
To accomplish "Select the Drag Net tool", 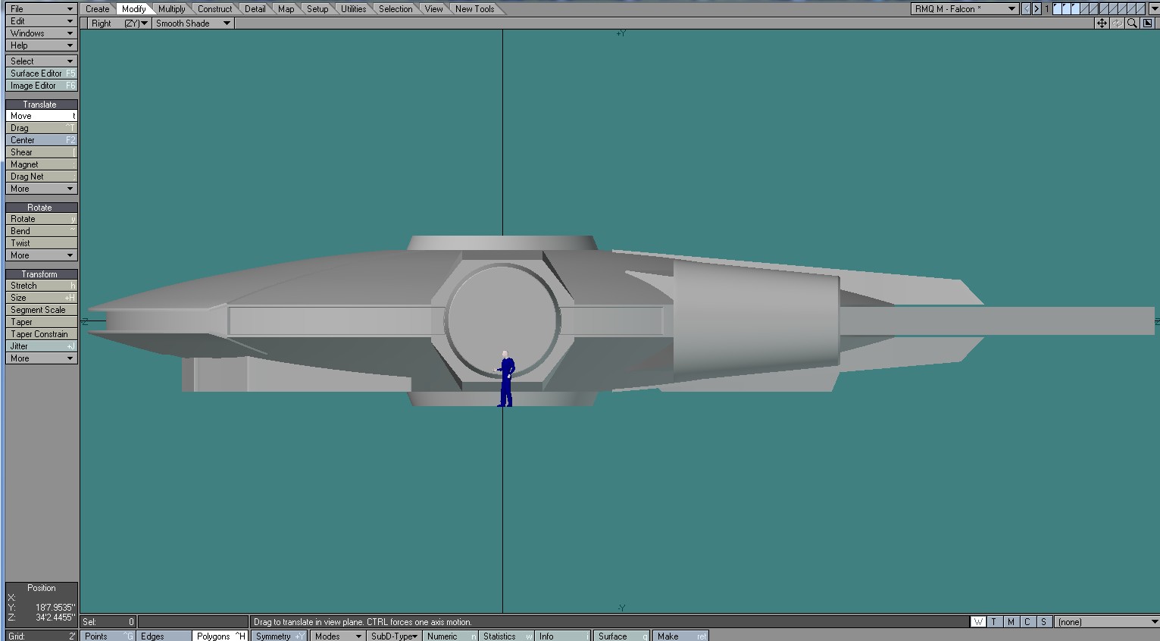I will [x=41, y=177].
